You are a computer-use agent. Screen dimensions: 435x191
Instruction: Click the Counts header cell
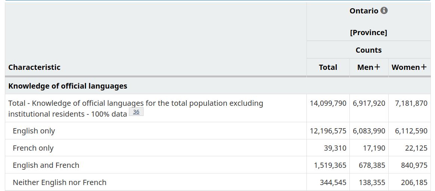368,50
